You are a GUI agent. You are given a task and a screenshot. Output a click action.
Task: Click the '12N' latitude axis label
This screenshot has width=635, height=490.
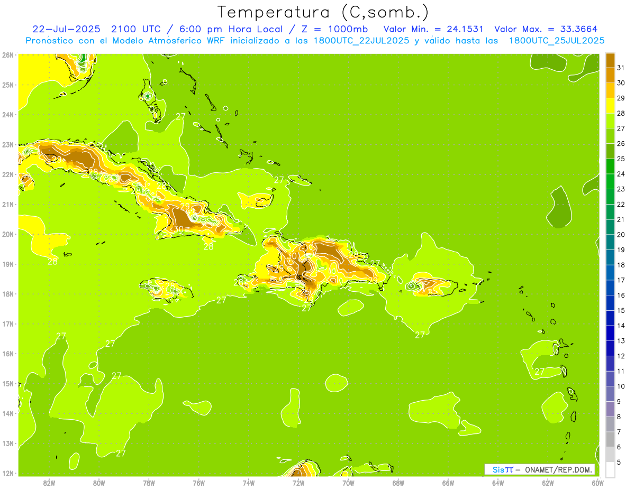(8, 473)
